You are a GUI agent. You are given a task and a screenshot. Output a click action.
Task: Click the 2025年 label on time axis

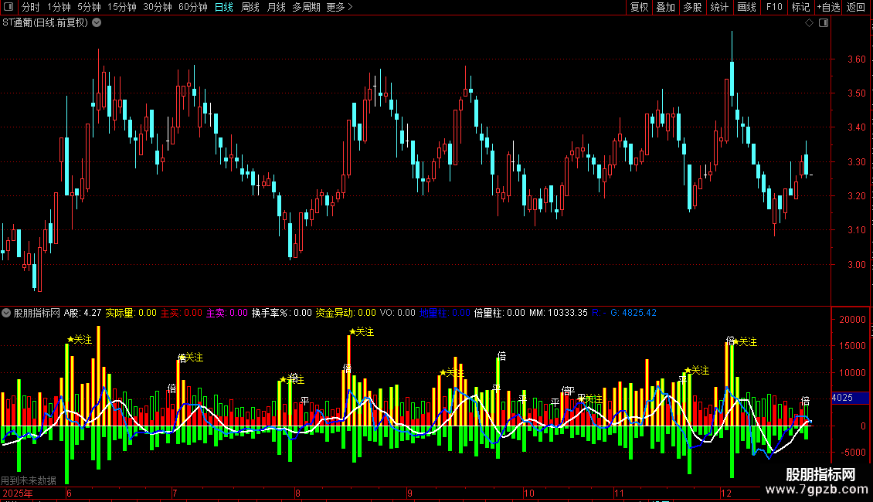point(17,493)
